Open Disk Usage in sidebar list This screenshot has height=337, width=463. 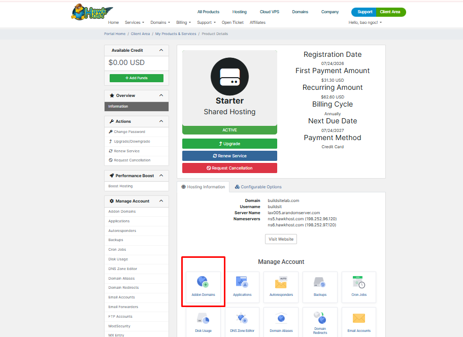pos(137,259)
